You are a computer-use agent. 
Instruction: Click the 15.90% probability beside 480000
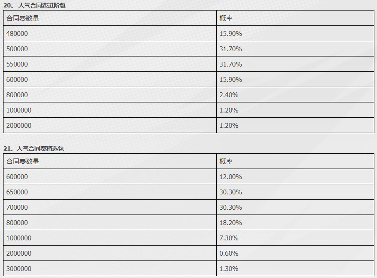[295, 33]
